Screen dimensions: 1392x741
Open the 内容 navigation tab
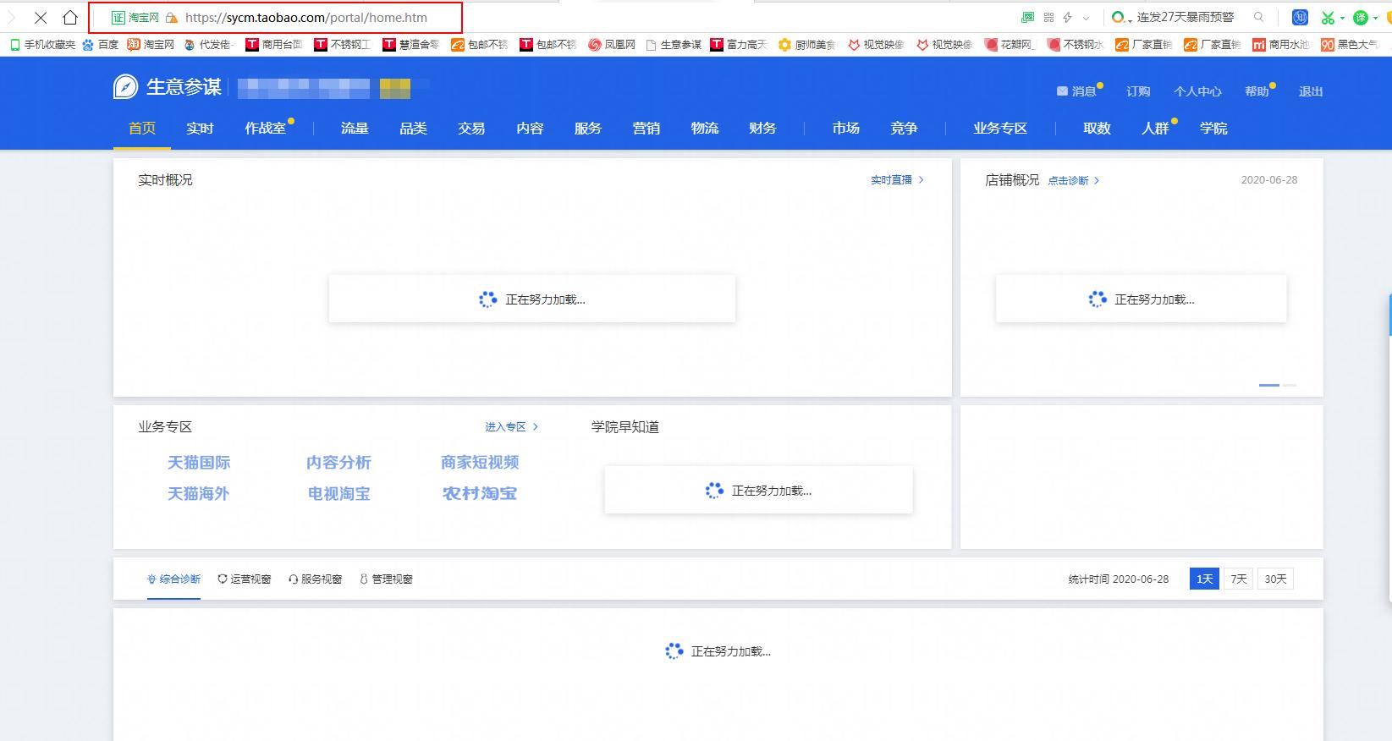pos(530,129)
